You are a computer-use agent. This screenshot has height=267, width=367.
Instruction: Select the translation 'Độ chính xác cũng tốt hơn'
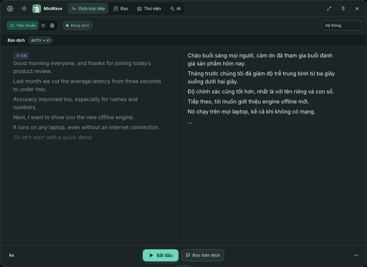tap(261, 91)
